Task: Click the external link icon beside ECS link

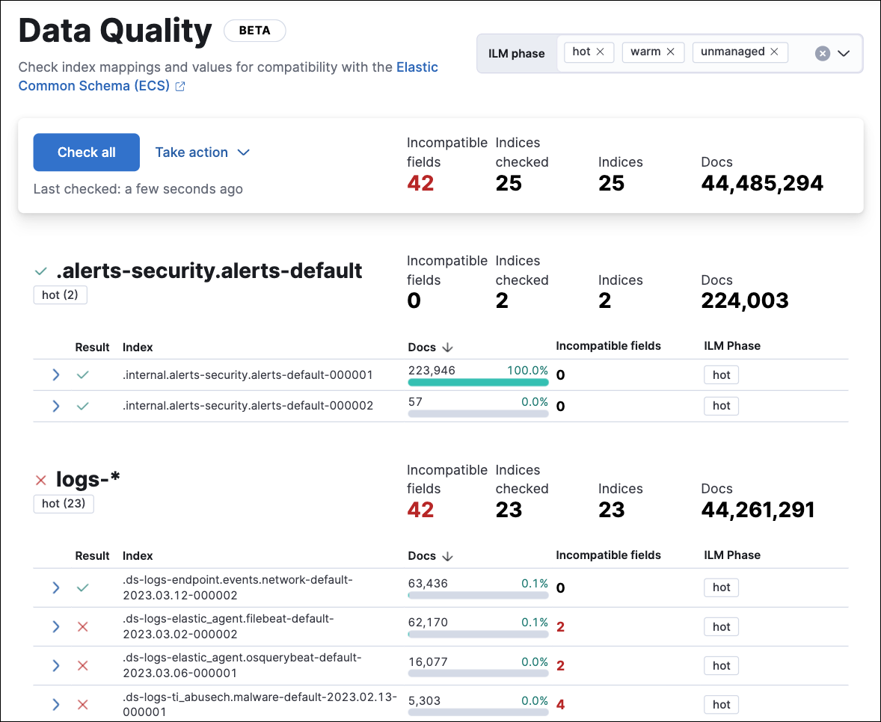Action: (x=179, y=87)
